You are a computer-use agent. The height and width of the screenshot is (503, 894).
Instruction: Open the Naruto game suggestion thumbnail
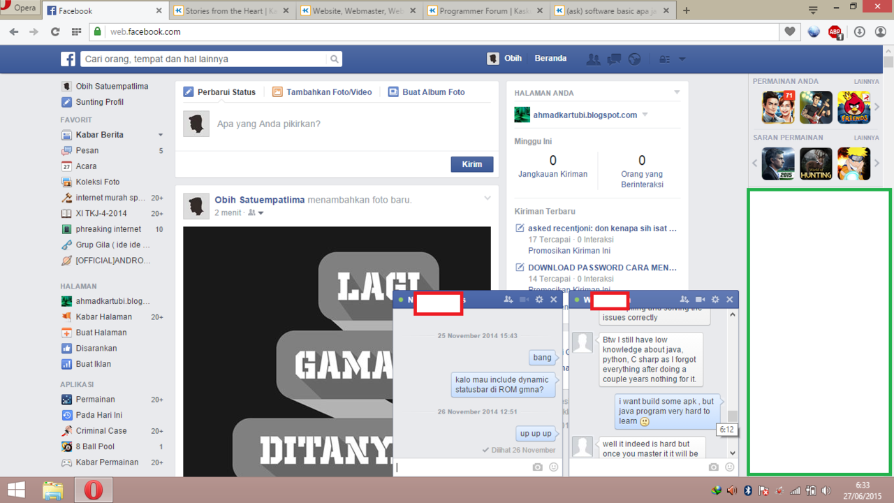pyautogui.click(x=853, y=163)
